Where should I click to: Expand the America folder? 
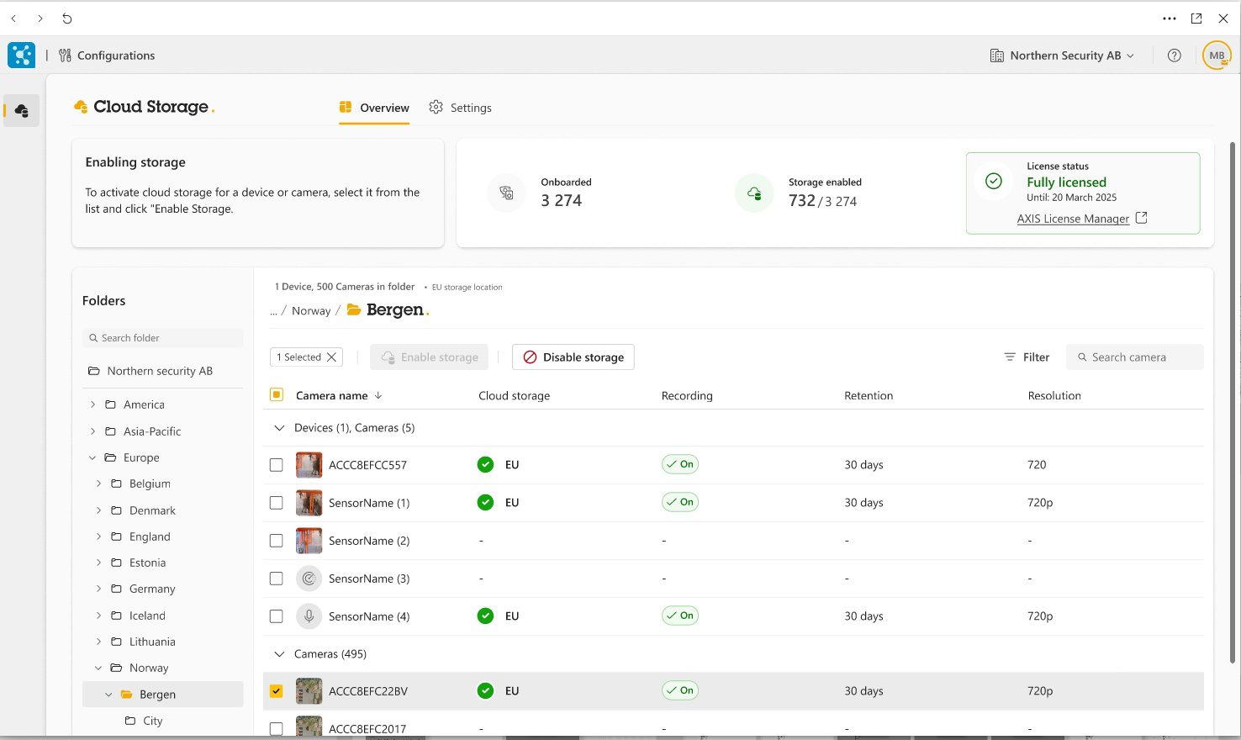tap(92, 404)
